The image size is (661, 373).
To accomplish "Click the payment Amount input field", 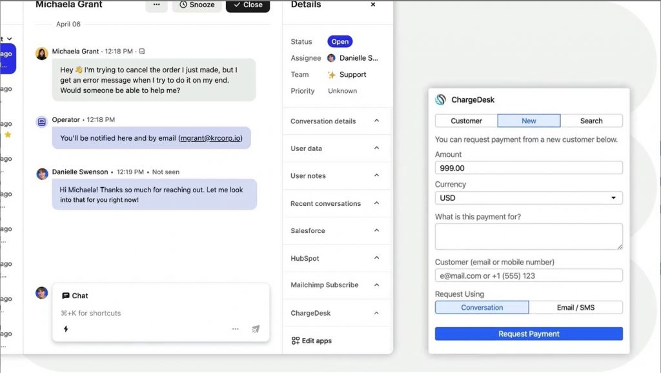I will (x=528, y=168).
